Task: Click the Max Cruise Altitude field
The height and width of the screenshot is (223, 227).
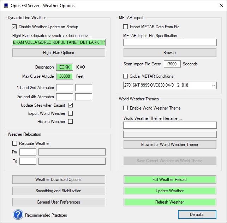Action: (65, 76)
